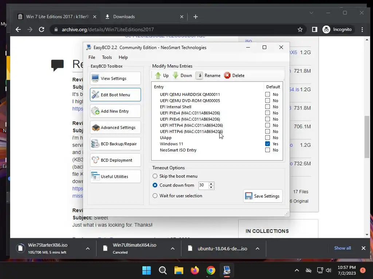Set UEFI HTTPv4 entry as default
Image resolution: width=373 pixels, height=279 pixels.
click(x=268, y=125)
